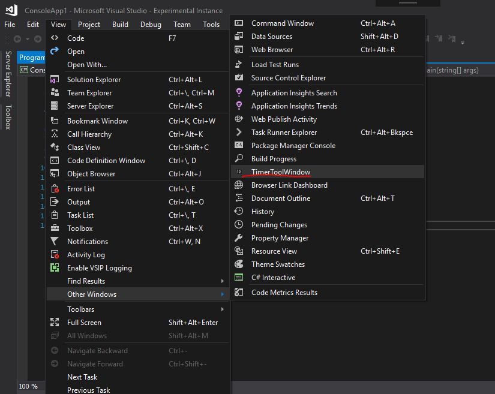Expand the Toolbars submenu arrow

click(223, 309)
